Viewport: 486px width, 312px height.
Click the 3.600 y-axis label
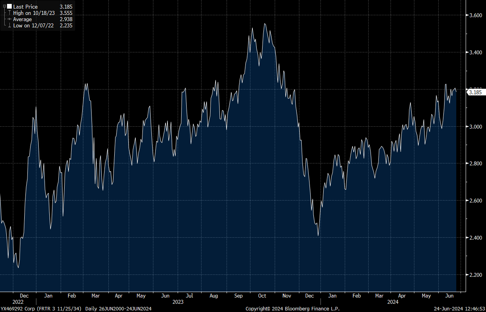(x=475, y=15)
